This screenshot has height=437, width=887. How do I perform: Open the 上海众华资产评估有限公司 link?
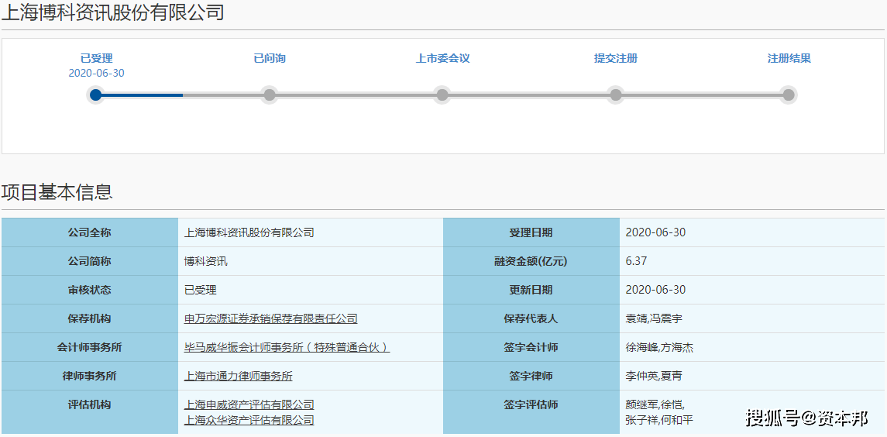click(x=249, y=420)
